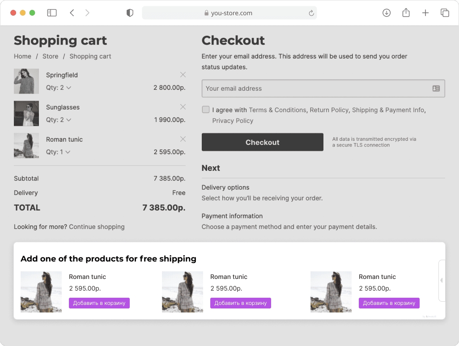Open Safari downloads icon

(x=387, y=13)
